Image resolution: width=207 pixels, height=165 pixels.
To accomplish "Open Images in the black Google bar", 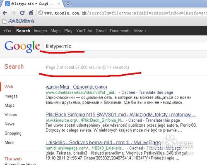I will [40, 31].
